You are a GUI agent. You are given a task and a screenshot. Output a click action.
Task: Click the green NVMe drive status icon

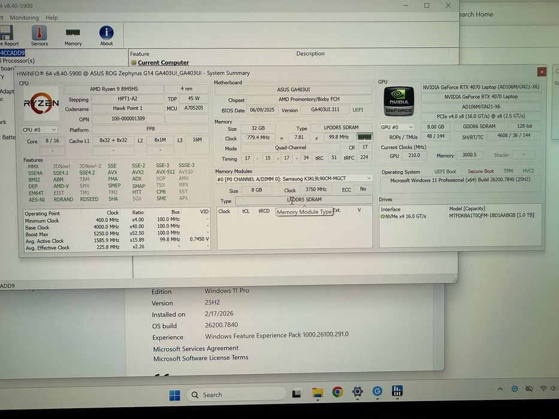coord(382,216)
